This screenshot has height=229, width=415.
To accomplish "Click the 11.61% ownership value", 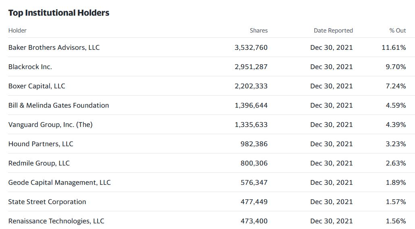I will pyautogui.click(x=394, y=47).
